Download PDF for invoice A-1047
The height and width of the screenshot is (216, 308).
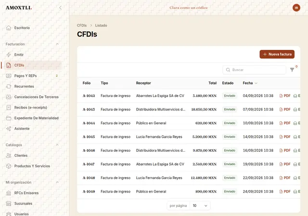[x=285, y=164]
